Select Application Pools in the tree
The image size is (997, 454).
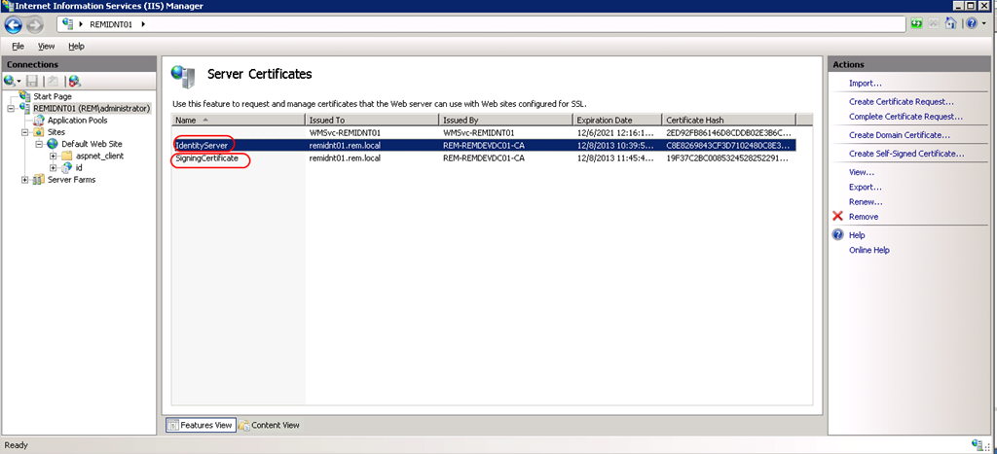[x=78, y=120]
